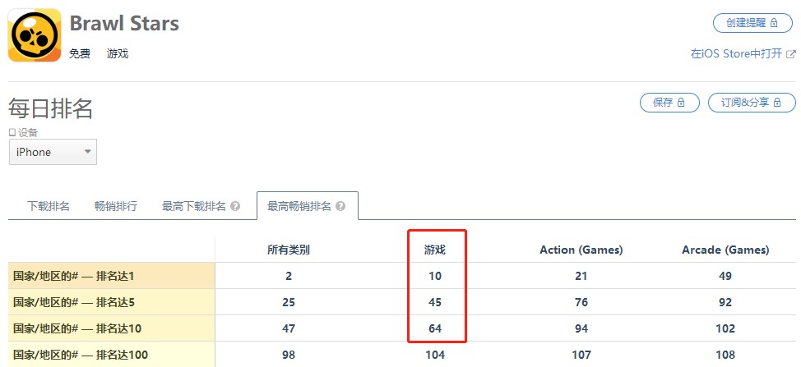Click the lock icon on 保存 button
Image resolution: width=801 pixels, height=367 pixels.
pyautogui.click(x=681, y=103)
